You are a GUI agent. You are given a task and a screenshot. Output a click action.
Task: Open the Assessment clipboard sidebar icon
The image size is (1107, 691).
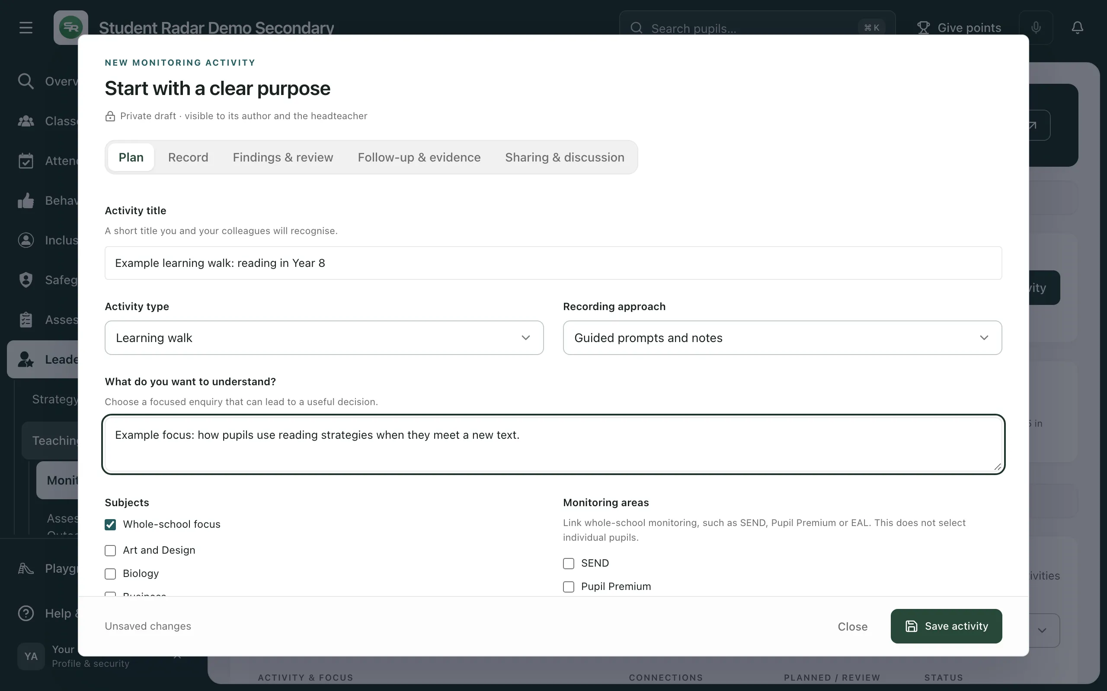click(26, 320)
